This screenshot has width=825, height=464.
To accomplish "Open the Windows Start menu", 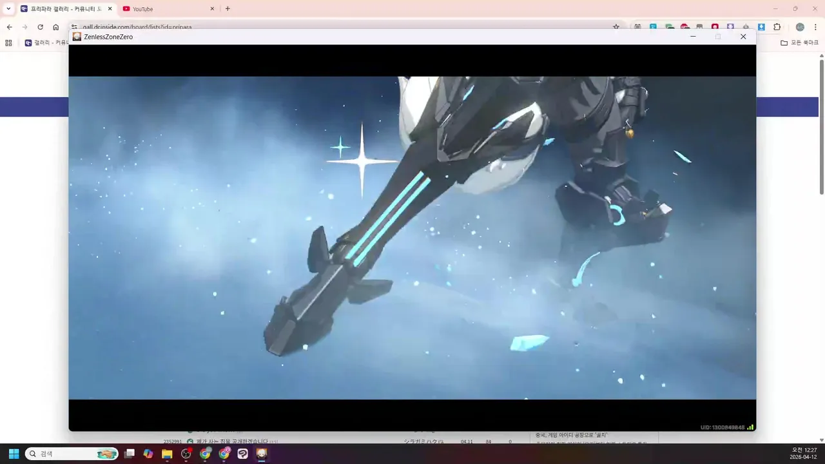I will tap(14, 454).
